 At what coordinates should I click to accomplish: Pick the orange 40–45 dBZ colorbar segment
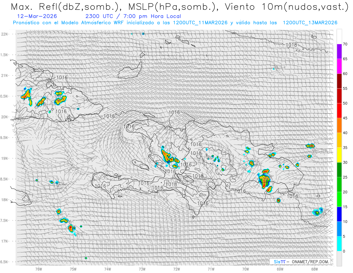(x=339, y=125)
